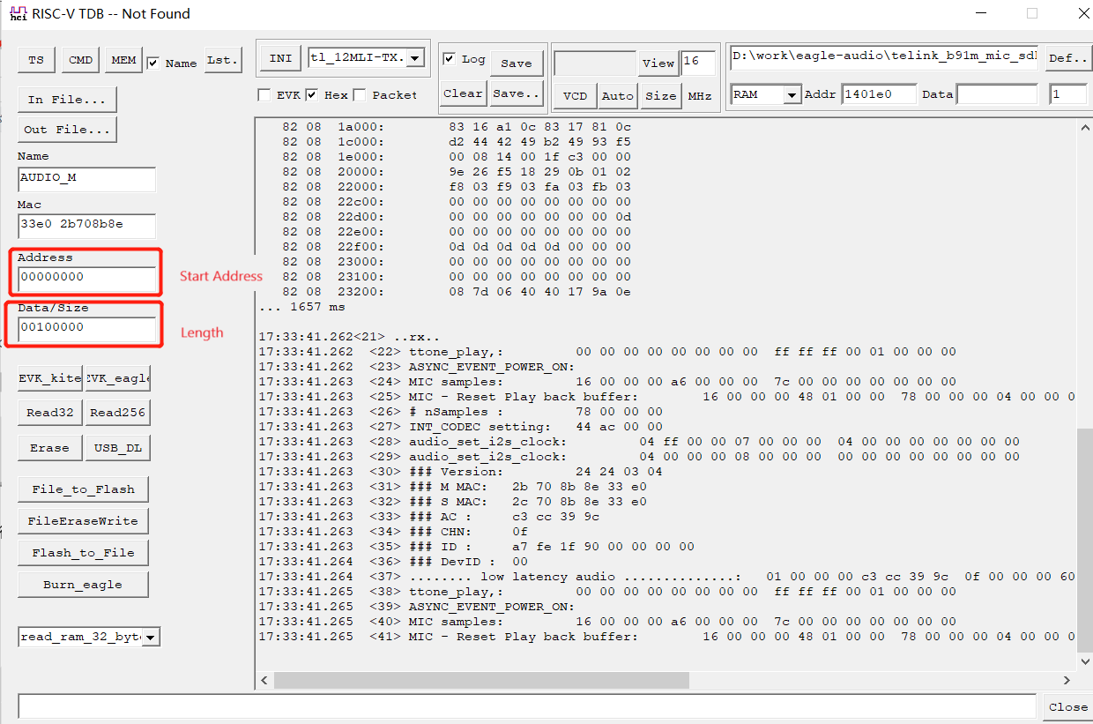Click the MEM memory button
Viewport: 1093px width, 724px height.
click(x=123, y=59)
